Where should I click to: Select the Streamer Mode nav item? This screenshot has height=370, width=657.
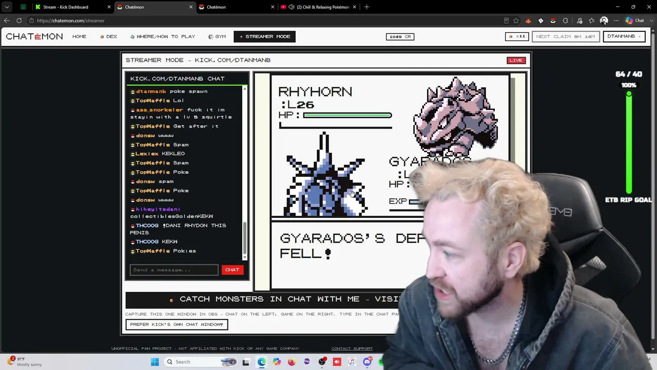point(265,36)
